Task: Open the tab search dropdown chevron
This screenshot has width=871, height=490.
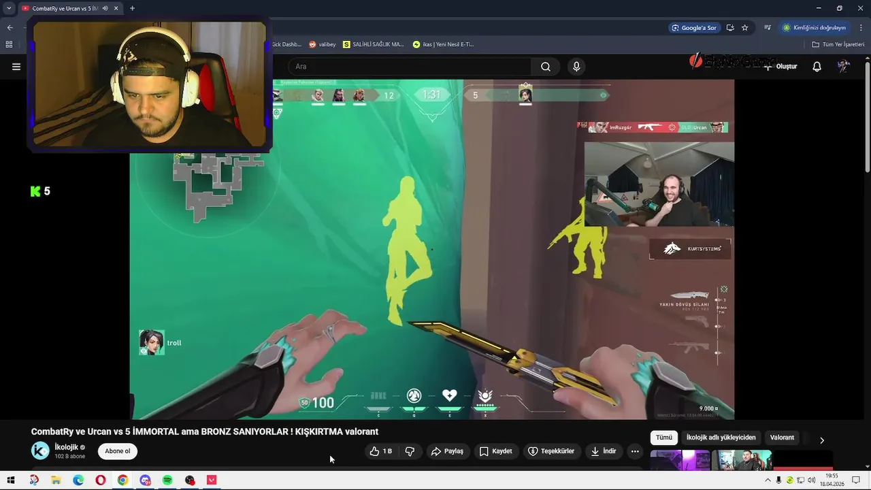Action: tap(9, 8)
